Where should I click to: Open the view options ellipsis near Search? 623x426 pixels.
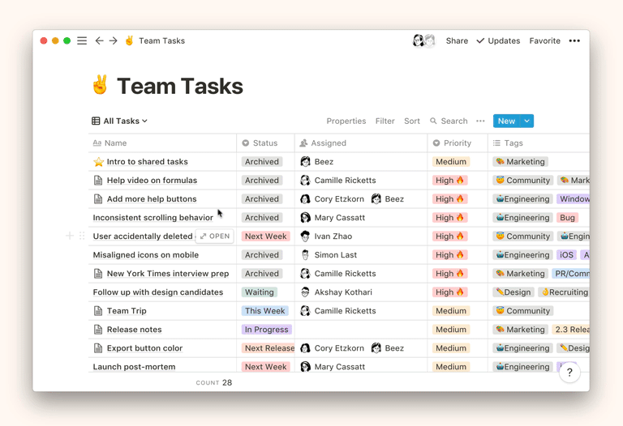480,121
